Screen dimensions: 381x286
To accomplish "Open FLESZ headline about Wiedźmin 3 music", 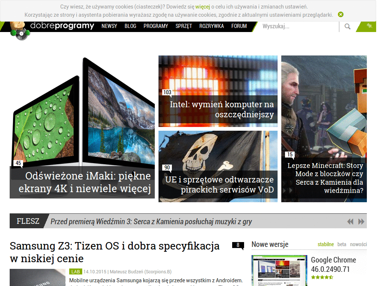I will 151,222.
